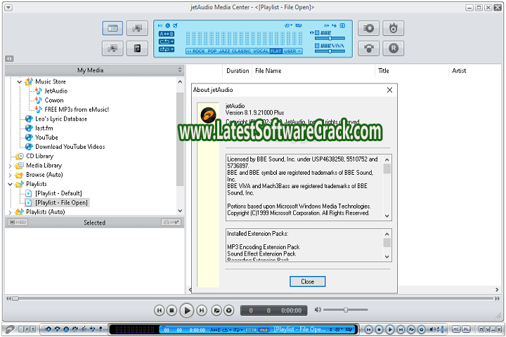
Task: Toggle the FLAT equalizer mode
Action: tap(275, 51)
